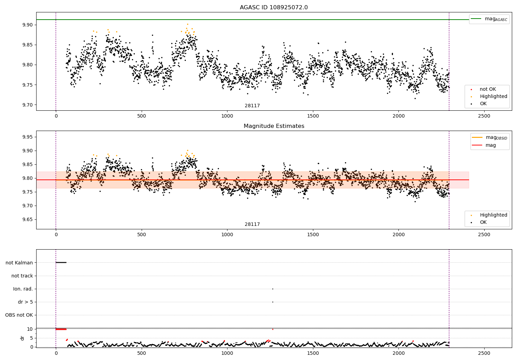
Task: Click the row of points on not Kalman row
Action: click(61, 263)
